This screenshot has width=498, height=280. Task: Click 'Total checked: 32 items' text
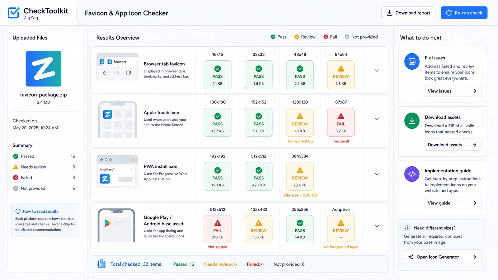pos(136,264)
